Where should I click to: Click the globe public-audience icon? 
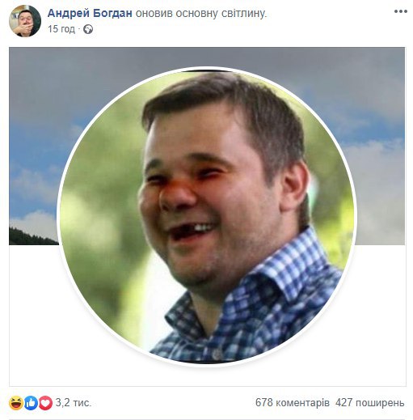88,29
